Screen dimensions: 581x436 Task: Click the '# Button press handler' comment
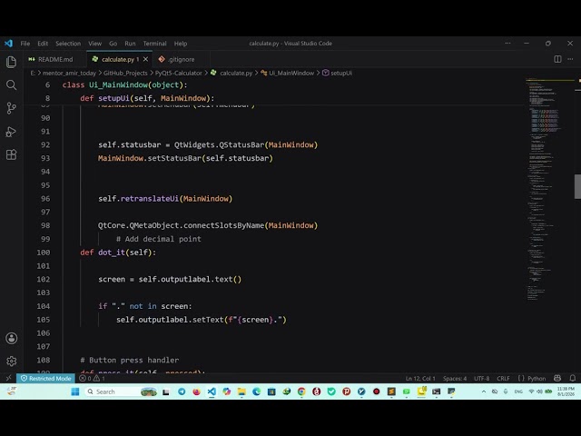pos(129,360)
